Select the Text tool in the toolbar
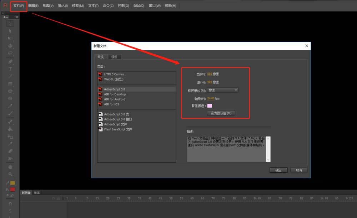Image resolution: width=357 pixels, height=218 pixels. [10, 69]
